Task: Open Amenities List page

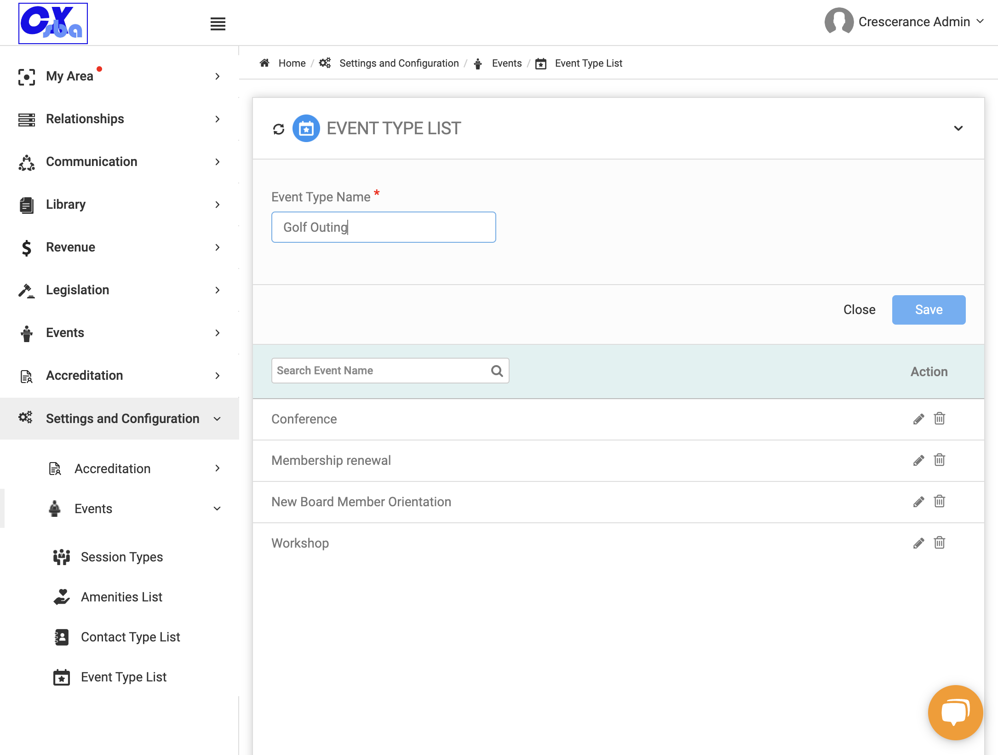Action: [x=121, y=597]
